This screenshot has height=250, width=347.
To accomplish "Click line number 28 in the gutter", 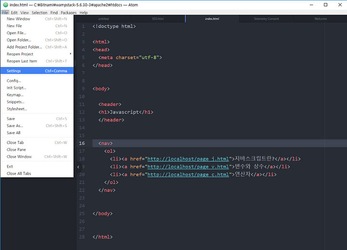I will coord(82,237).
